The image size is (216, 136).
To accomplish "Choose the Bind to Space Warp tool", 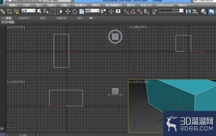I will [17, 11].
